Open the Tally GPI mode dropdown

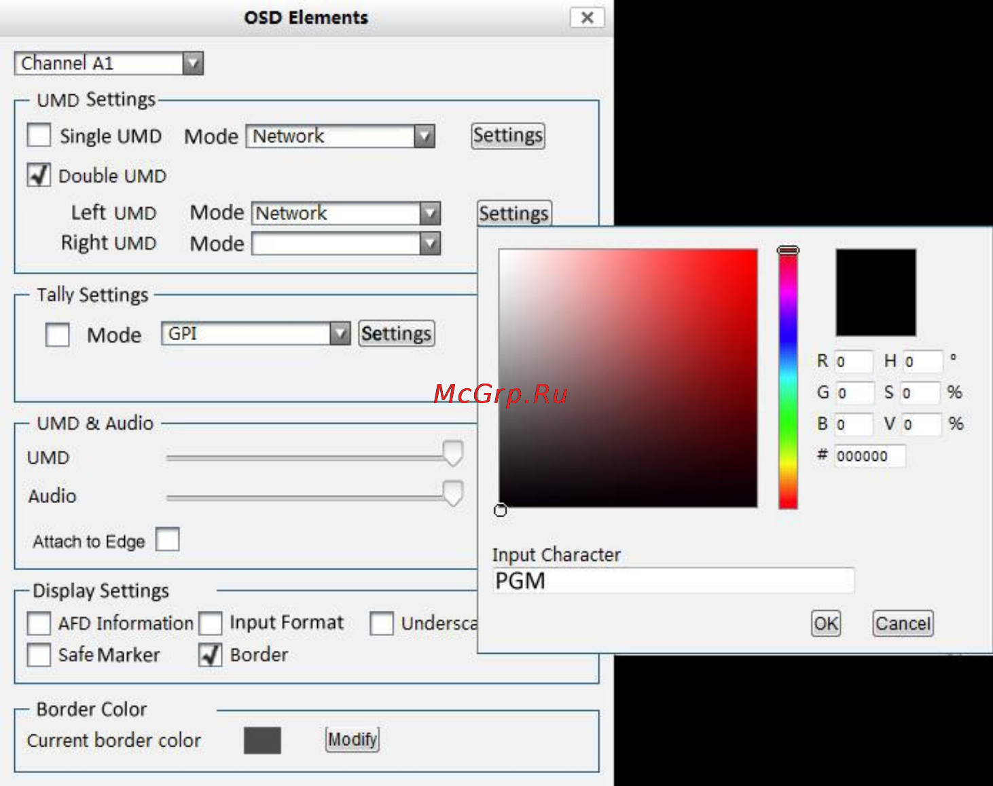click(255, 333)
